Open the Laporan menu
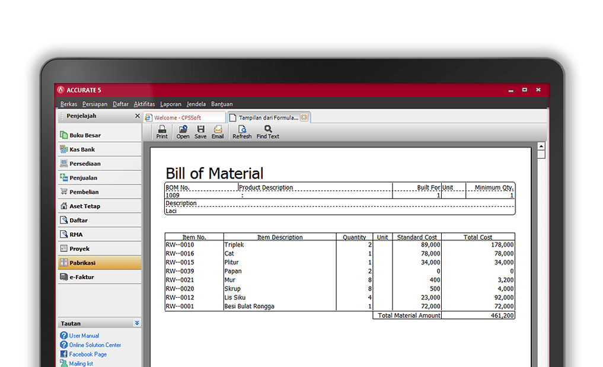Image resolution: width=603 pixels, height=367 pixels. click(170, 104)
